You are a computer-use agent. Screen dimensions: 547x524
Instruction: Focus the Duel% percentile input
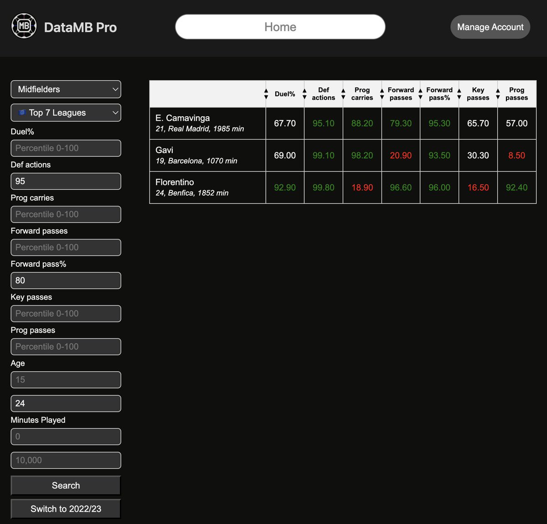66,148
